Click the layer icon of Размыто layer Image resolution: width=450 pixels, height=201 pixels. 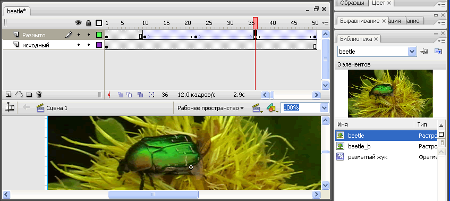[x=16, y=35]
